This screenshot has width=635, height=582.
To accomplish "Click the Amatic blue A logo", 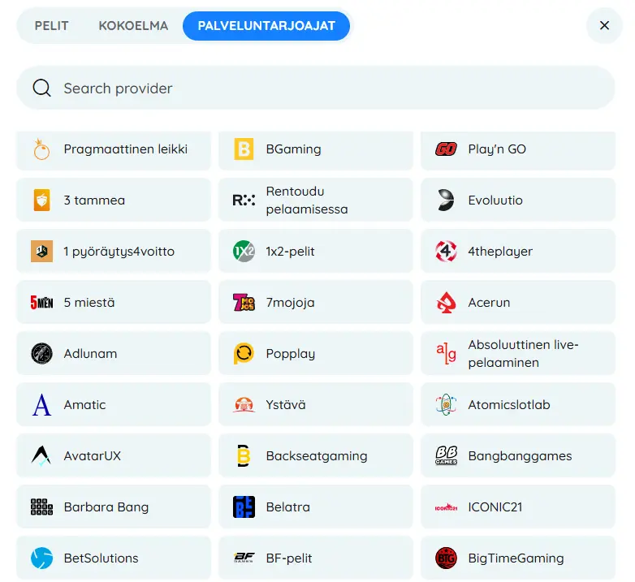I will 41,405.
